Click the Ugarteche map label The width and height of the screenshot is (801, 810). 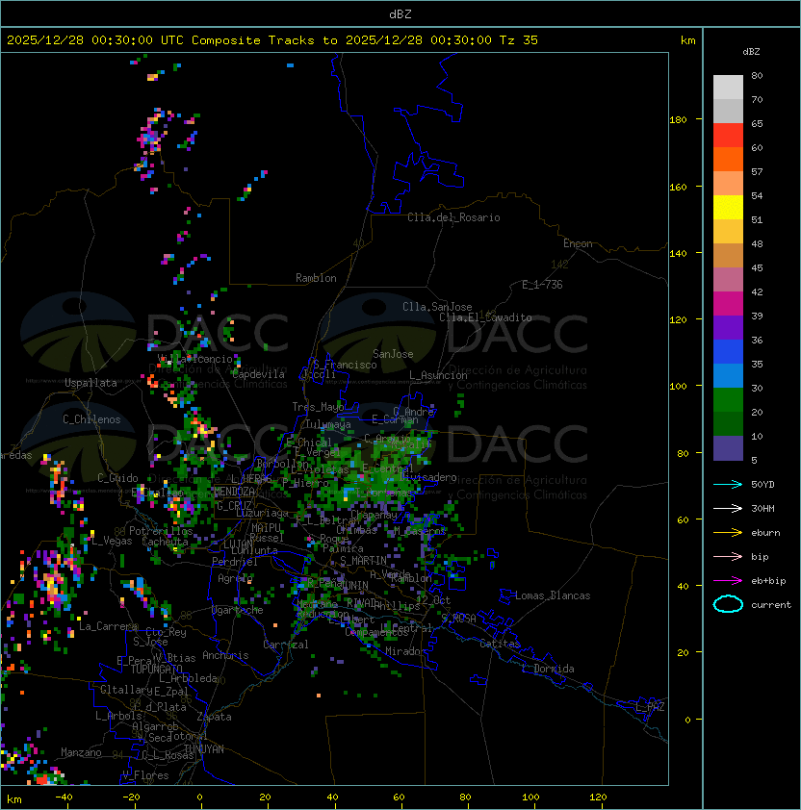(238, 610)
